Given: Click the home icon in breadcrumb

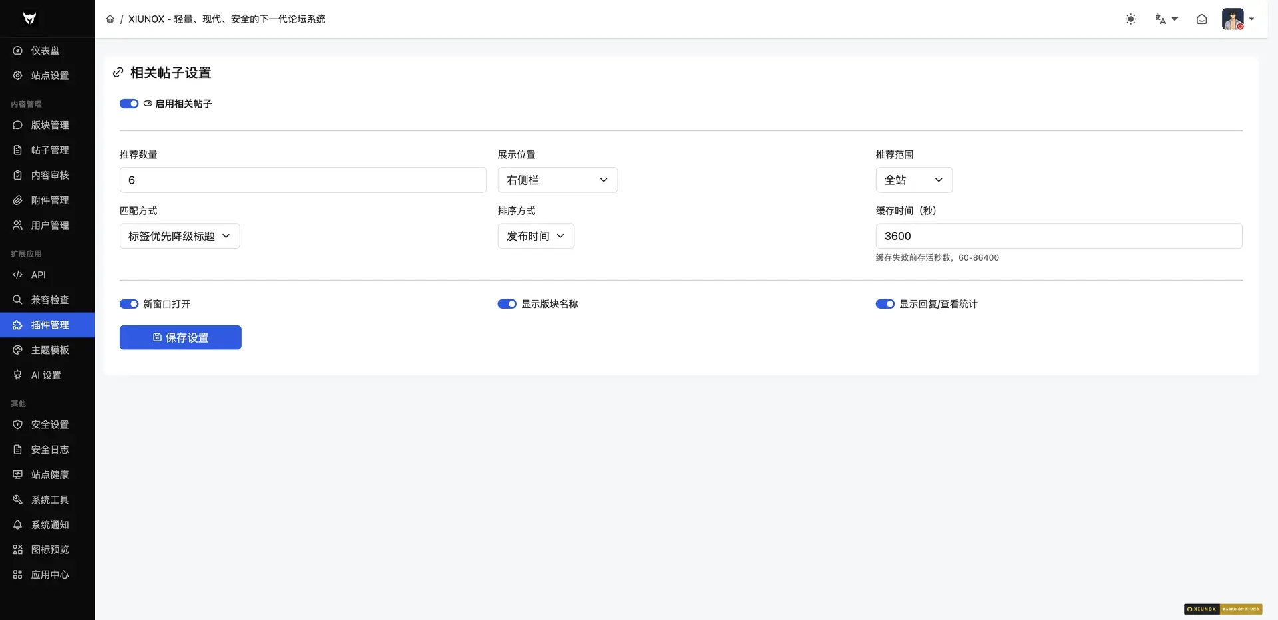Looking at the screenshot, I should 110,19.
